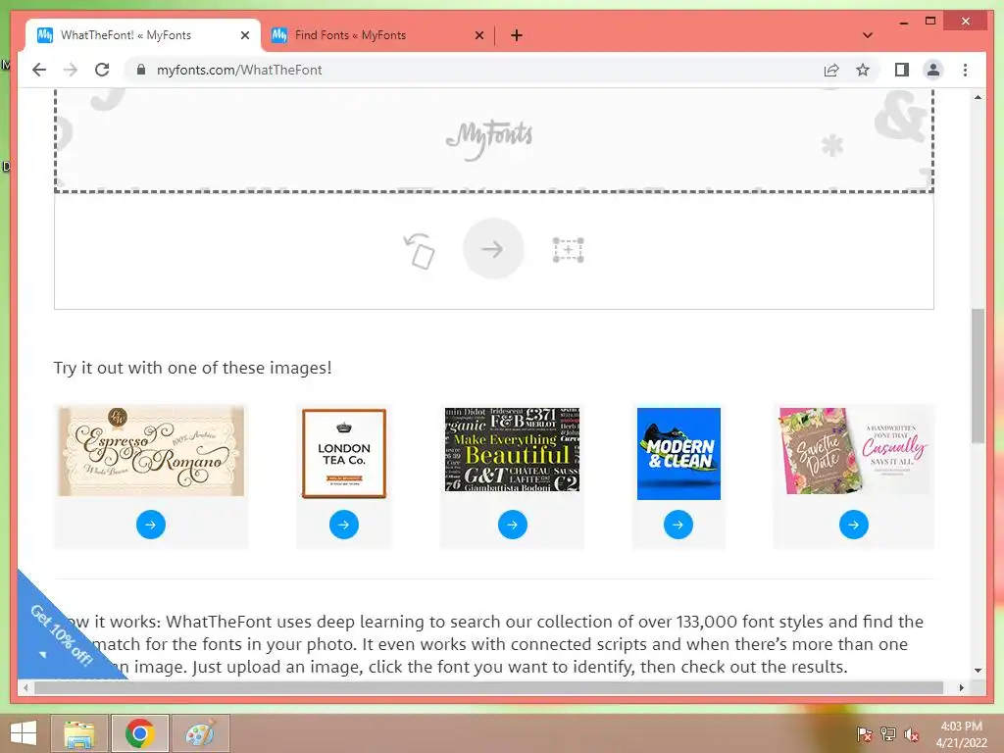This screenshot has height=753, width=1004.
Task: Click the address bar showing myfonts.com/WhatTheFont
Action: pyautogui.click(x=474, y=70)
